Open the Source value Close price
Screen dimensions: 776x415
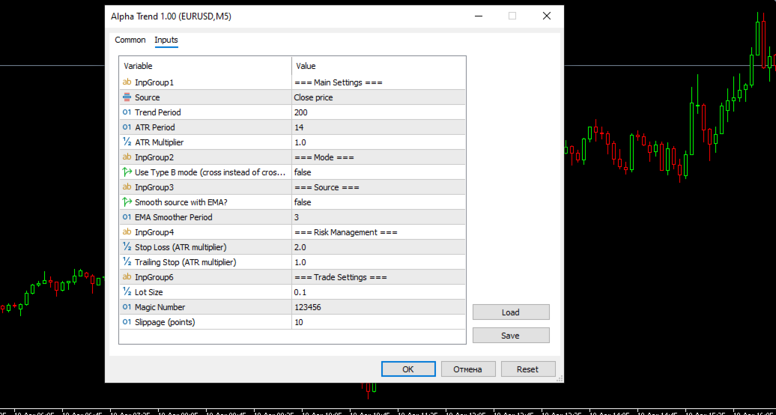point(378,97)
